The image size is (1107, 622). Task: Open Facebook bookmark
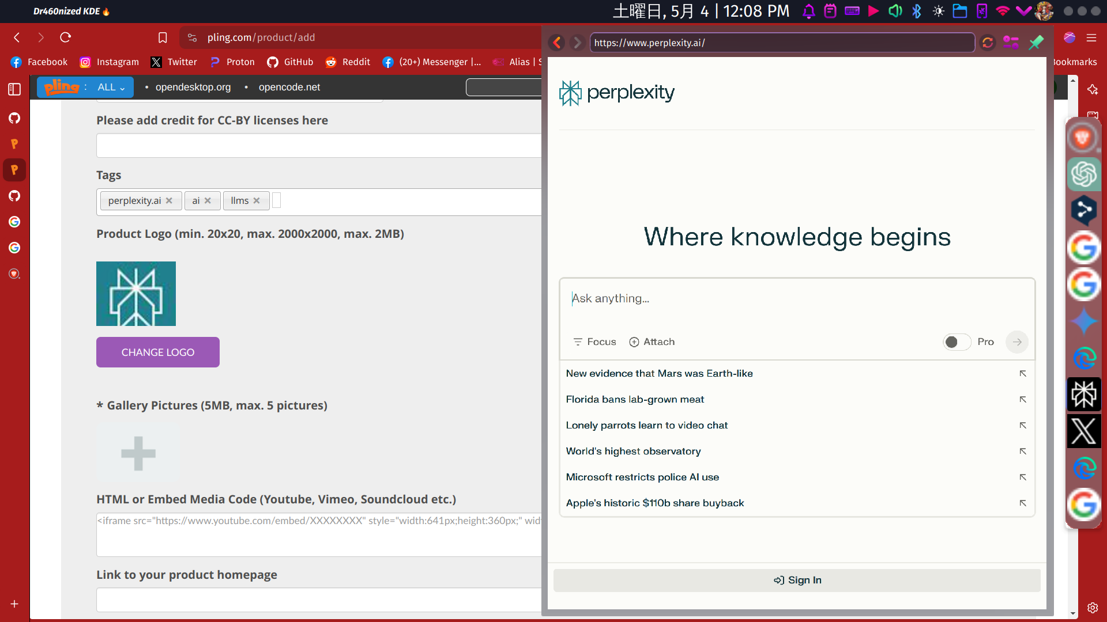click(39, 62)
